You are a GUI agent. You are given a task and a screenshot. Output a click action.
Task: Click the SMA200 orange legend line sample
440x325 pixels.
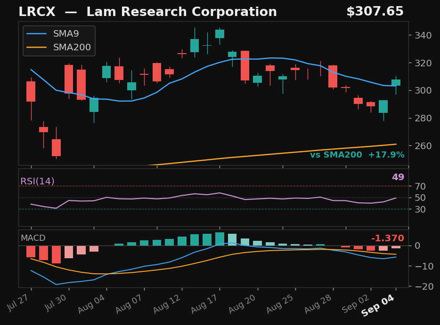36,47
